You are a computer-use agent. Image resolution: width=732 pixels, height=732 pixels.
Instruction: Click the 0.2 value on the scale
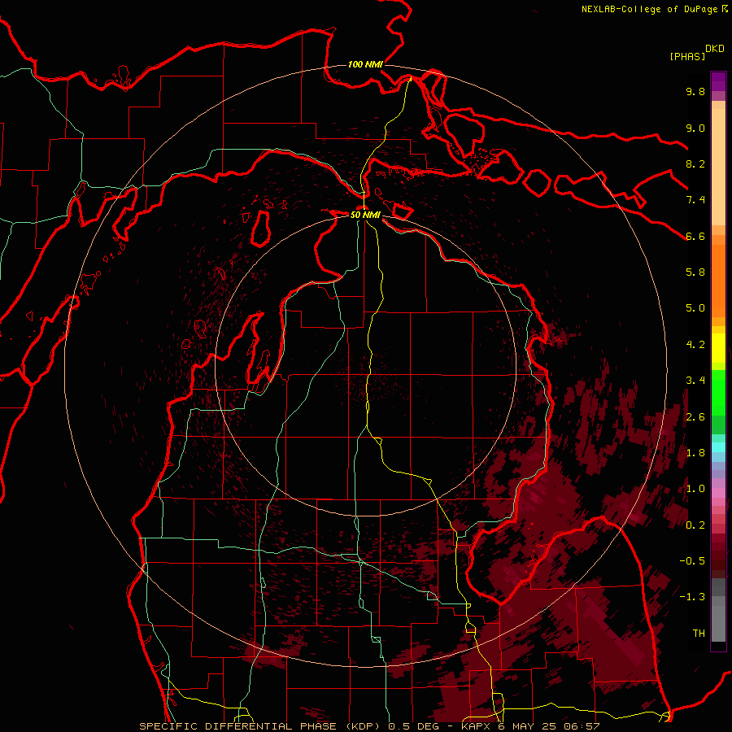coord(695,525)
